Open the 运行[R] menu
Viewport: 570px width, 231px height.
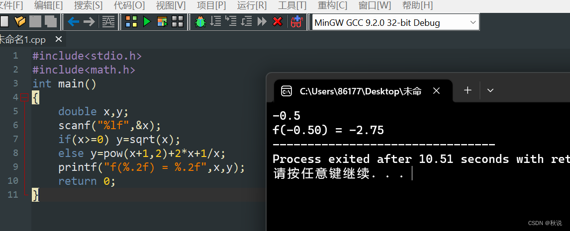(x=252, y=5)
